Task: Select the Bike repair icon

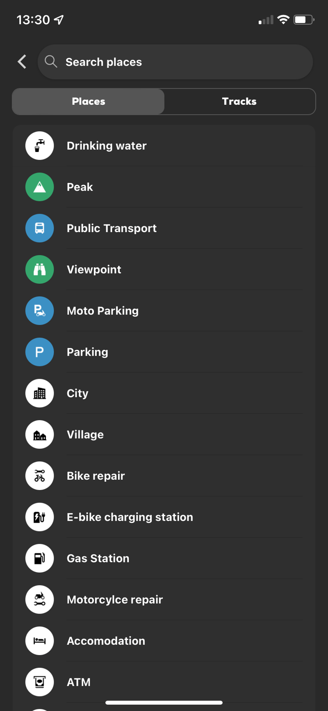Action: 39,476
